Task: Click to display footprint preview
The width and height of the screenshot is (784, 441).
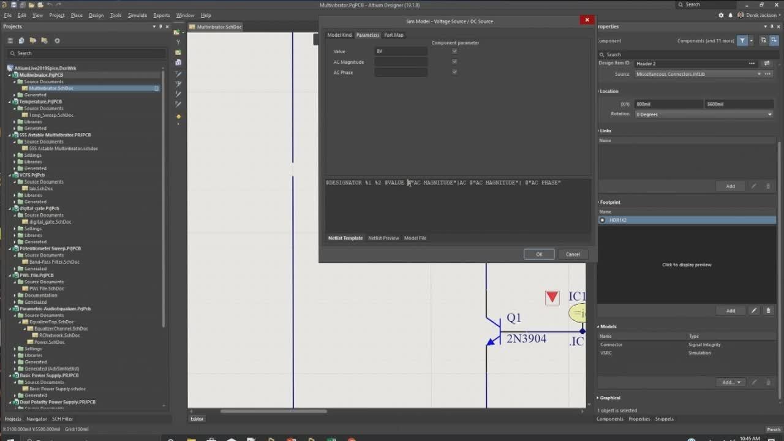Action: (x=687, y=265)
